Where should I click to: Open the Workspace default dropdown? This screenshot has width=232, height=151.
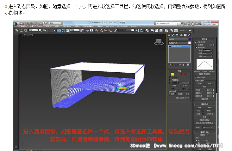coord(52,23)
